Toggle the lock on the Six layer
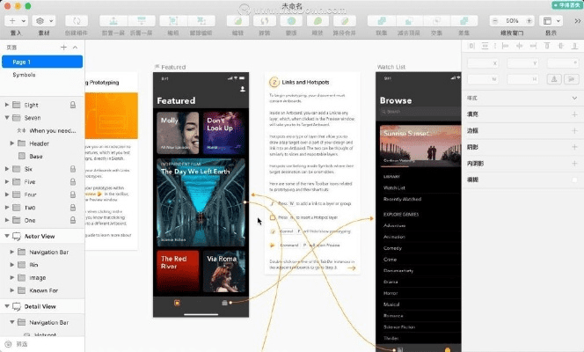Viewport: 584px width, 352px height. click(72, 168)
